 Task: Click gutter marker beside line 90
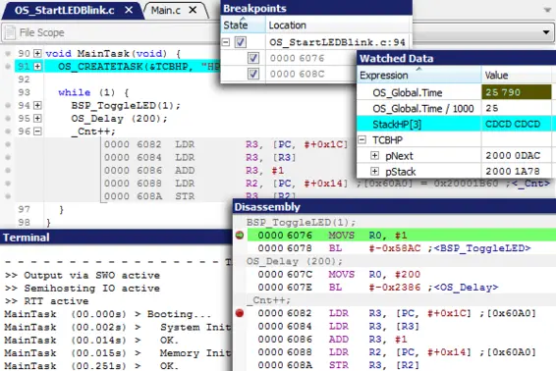[8, 54]
